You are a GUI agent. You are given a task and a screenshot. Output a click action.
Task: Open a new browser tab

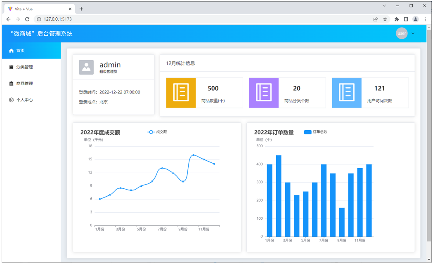tap(81, 9)
